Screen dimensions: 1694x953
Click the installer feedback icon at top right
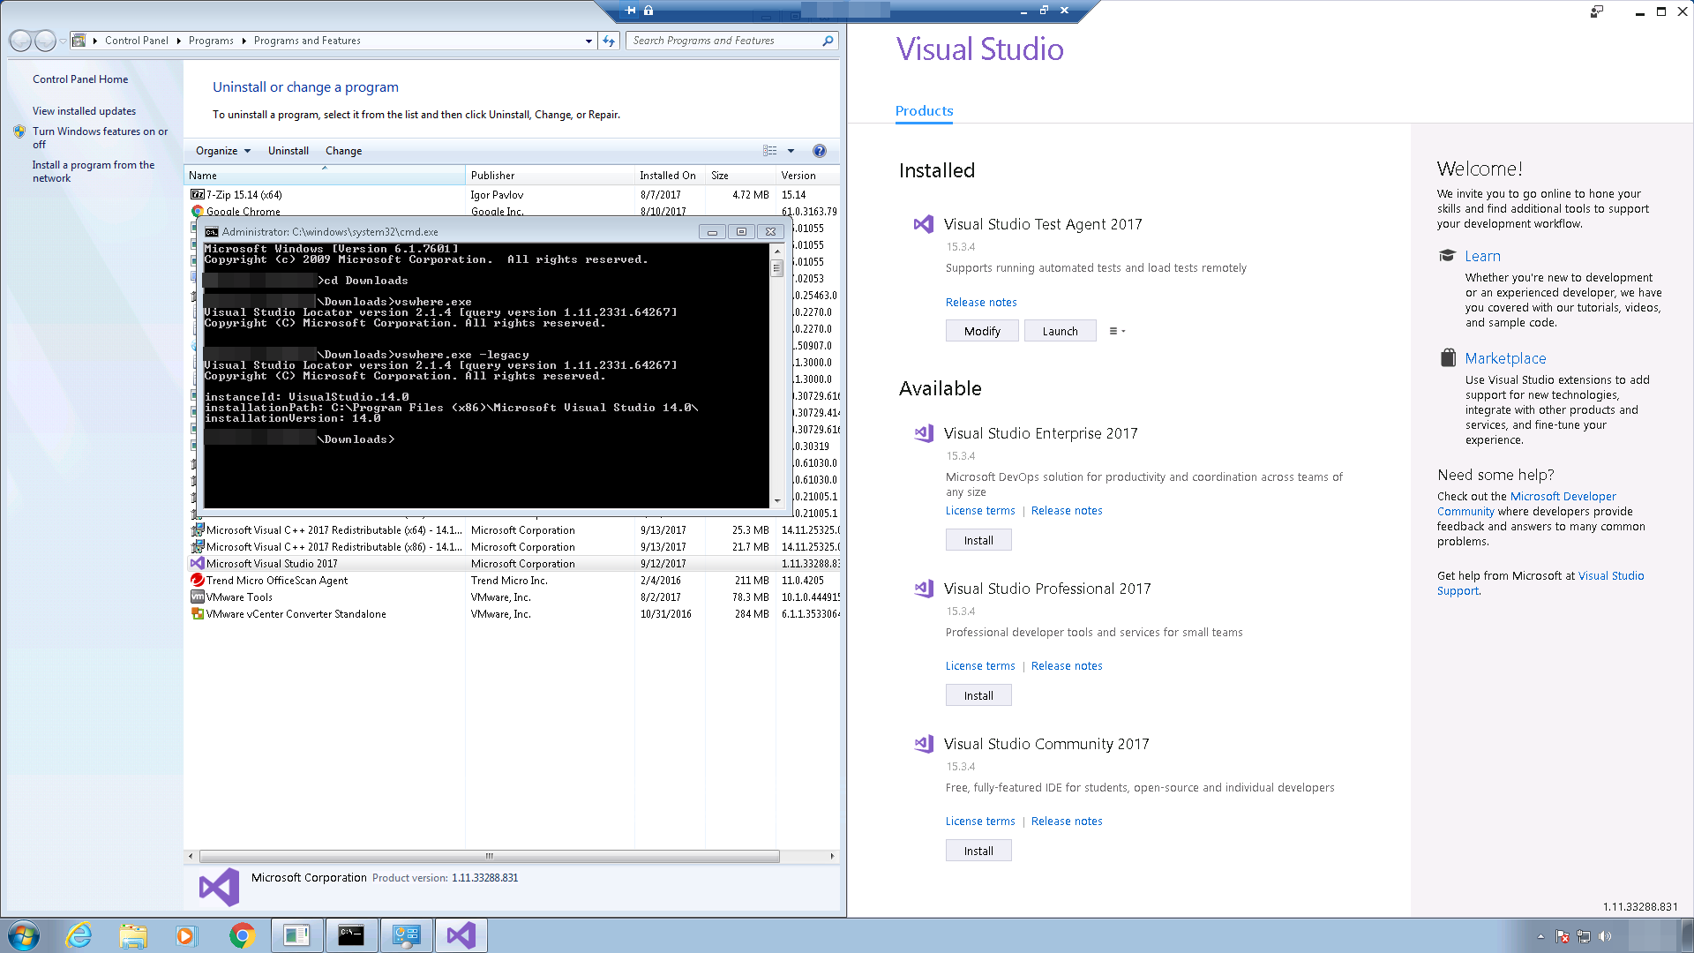click(1597, 11)
